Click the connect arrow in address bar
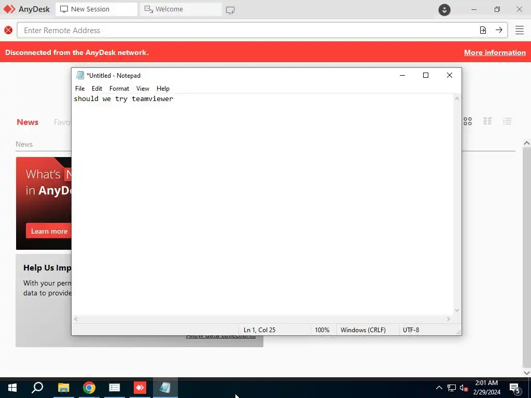The width and height of the screenshot is (531, 398). coord(499,30)
